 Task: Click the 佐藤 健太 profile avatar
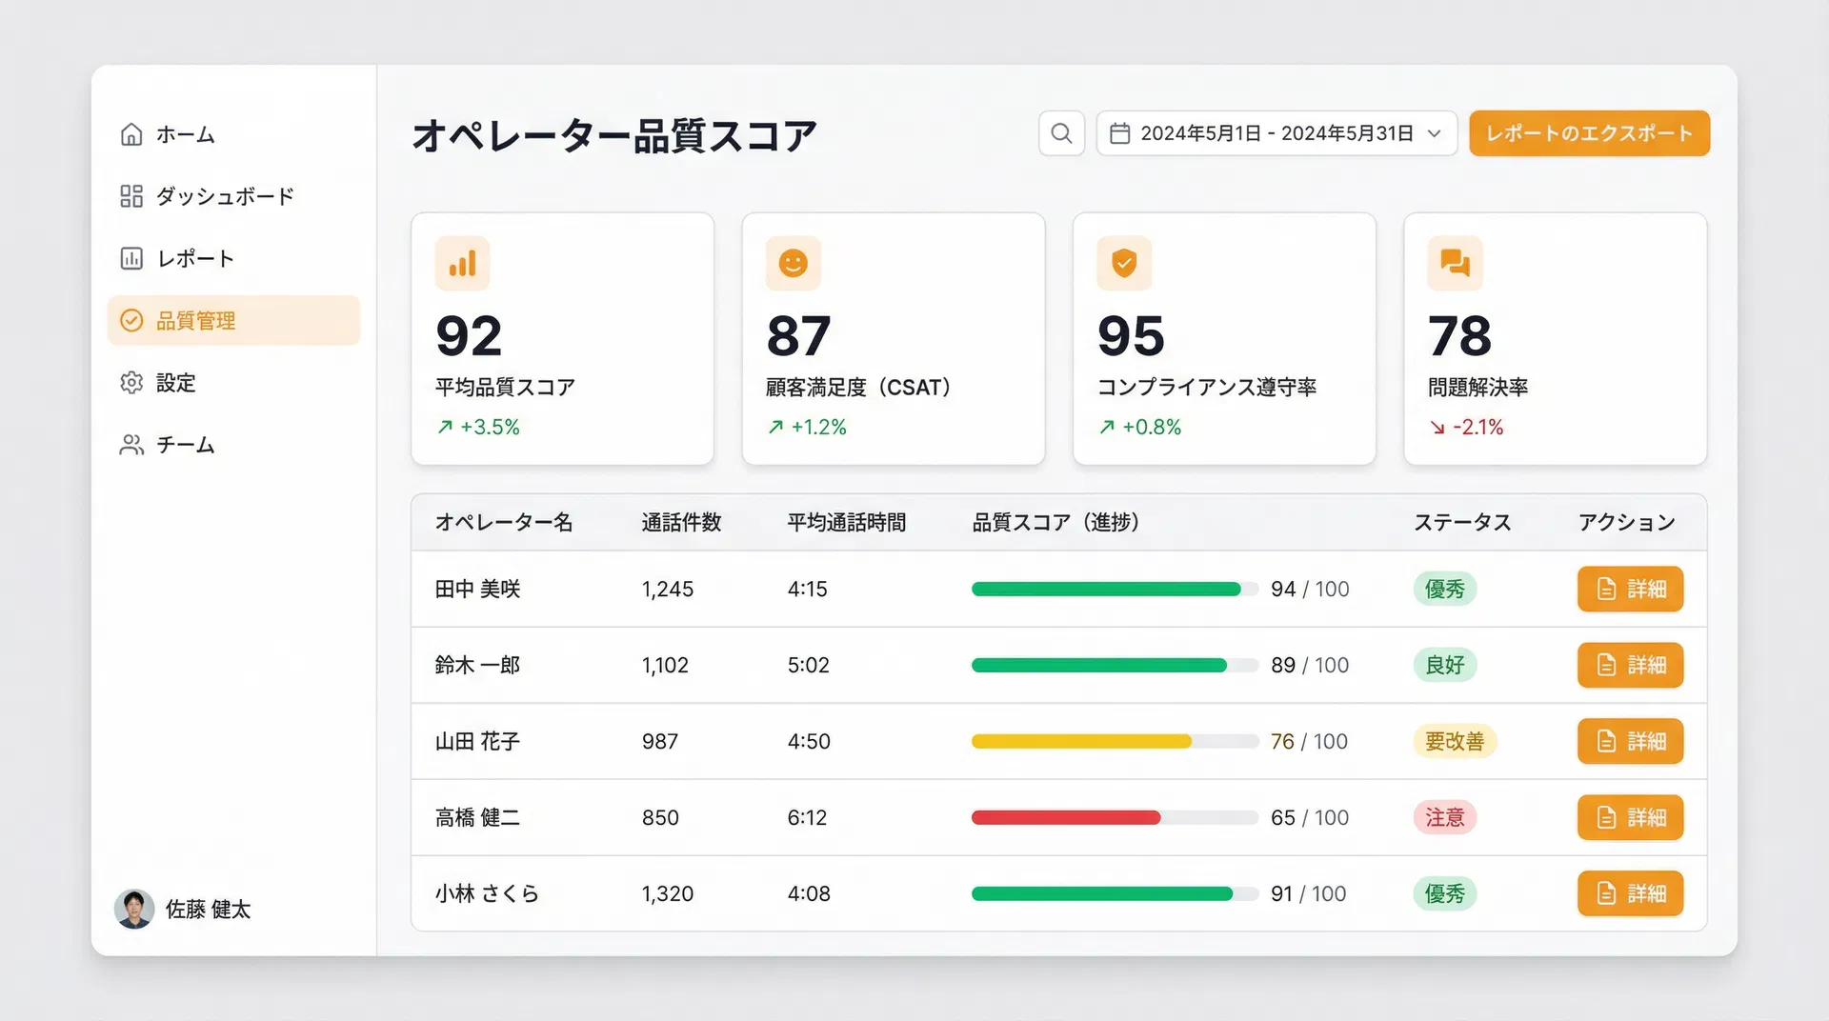tap(134, 909)
